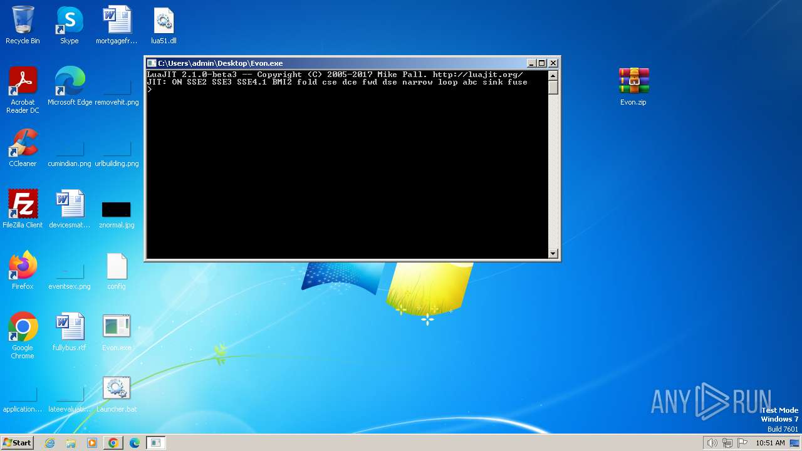Select Evon.exe console taskbar button
Viewport: 802px width, 451px height.
click(x=155, y=443)
